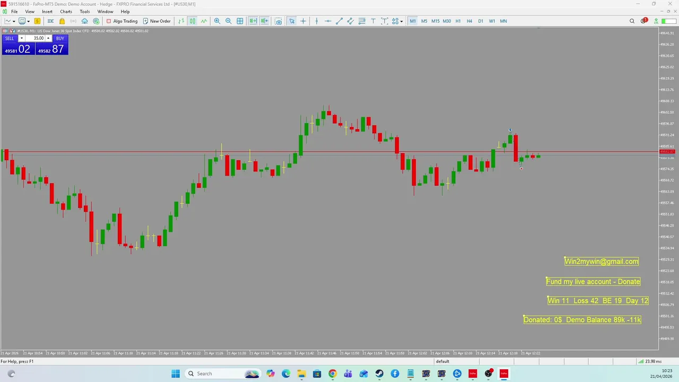This screenshot has height=382, width=679.
Task: Open the Signals broadcast icon
Action: tap(73, 21)
